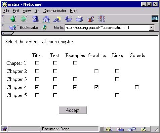Open the Help menu
This screenshot has height=133, width=160.
(x=74, y=11)
